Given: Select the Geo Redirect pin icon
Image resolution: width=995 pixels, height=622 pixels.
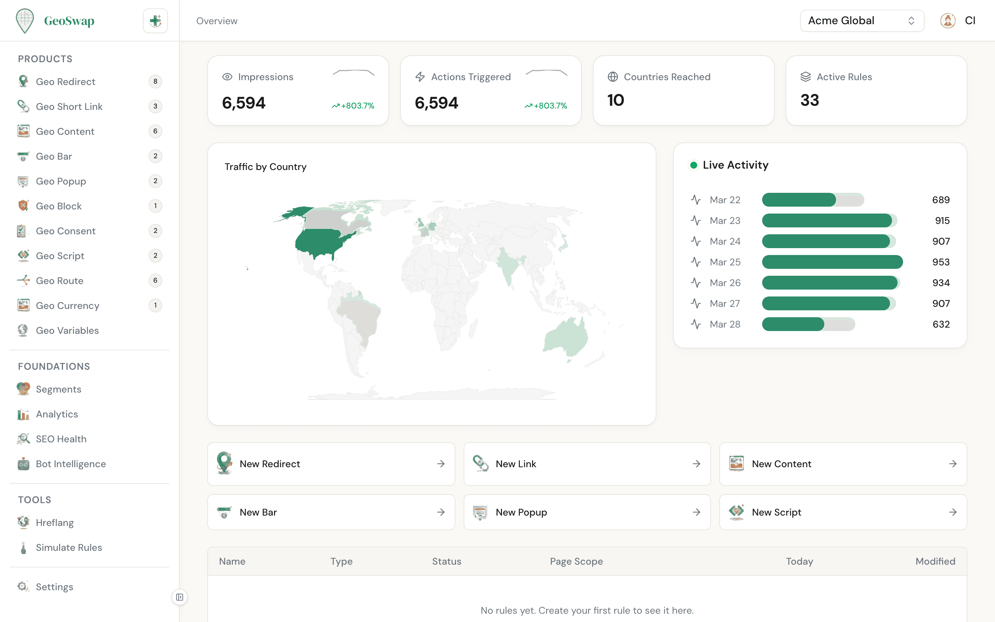Looking at the screenshot, I should 23,82.
